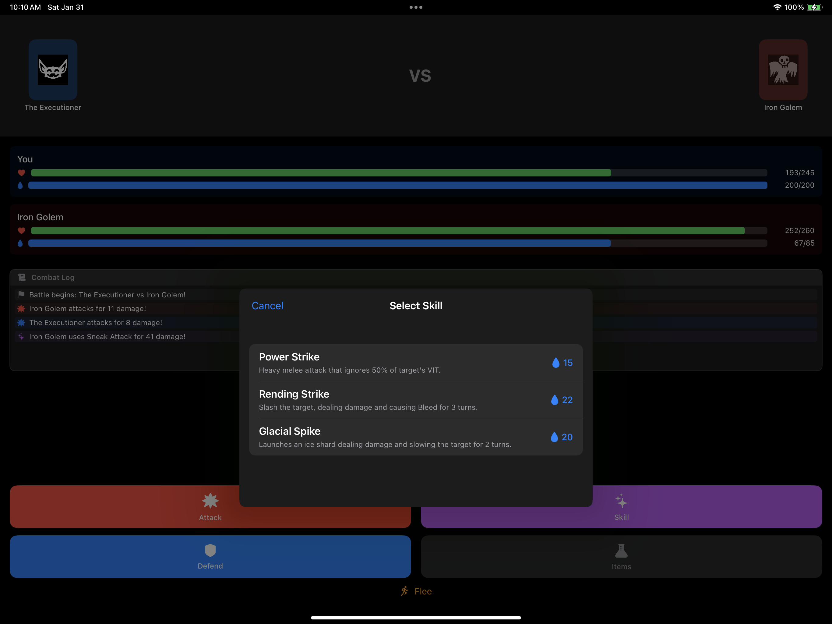Click your green health progress bar

[320, 173]
